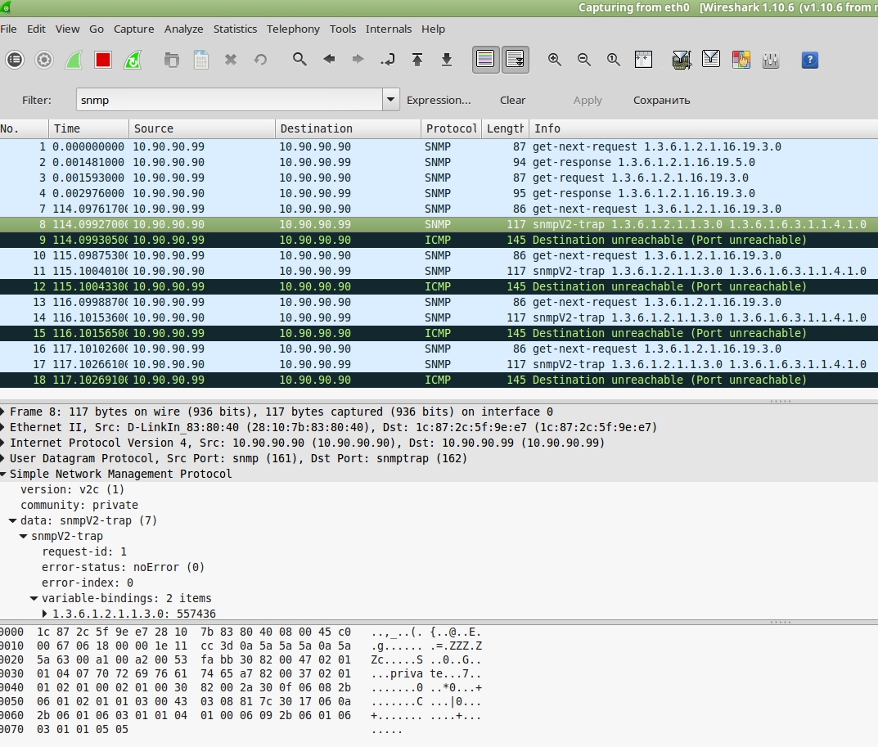This screenshot has width=878, height=747.
Task: Restart the live capture
Action: pyautogui.click(x=133, y=60)
